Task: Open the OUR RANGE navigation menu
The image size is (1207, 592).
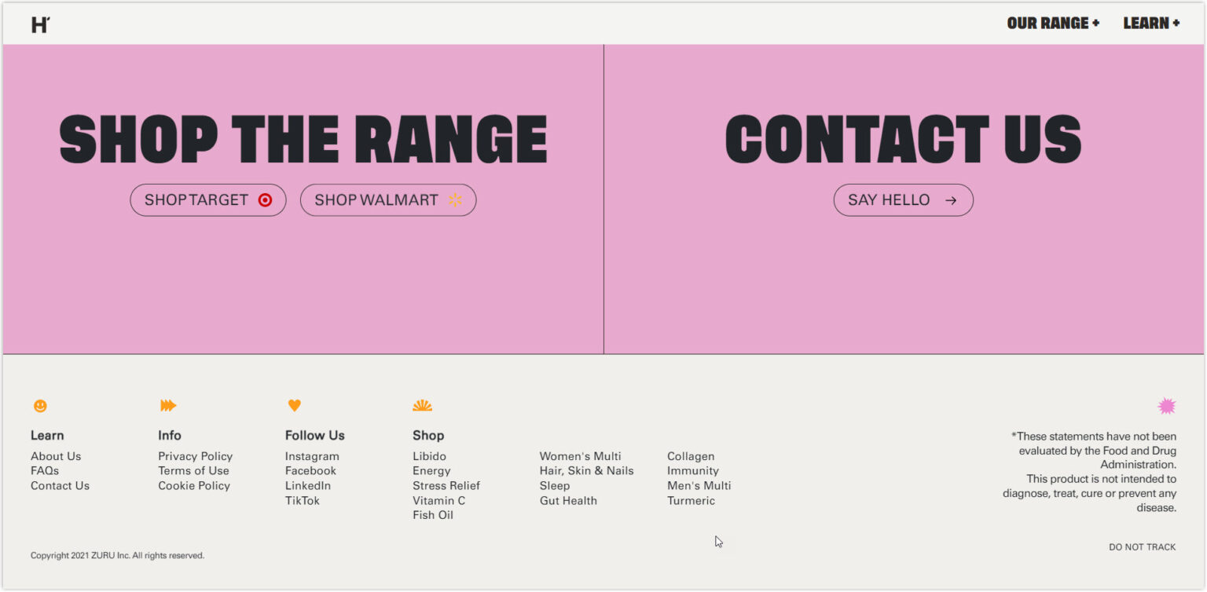Action: (1052, 23)
